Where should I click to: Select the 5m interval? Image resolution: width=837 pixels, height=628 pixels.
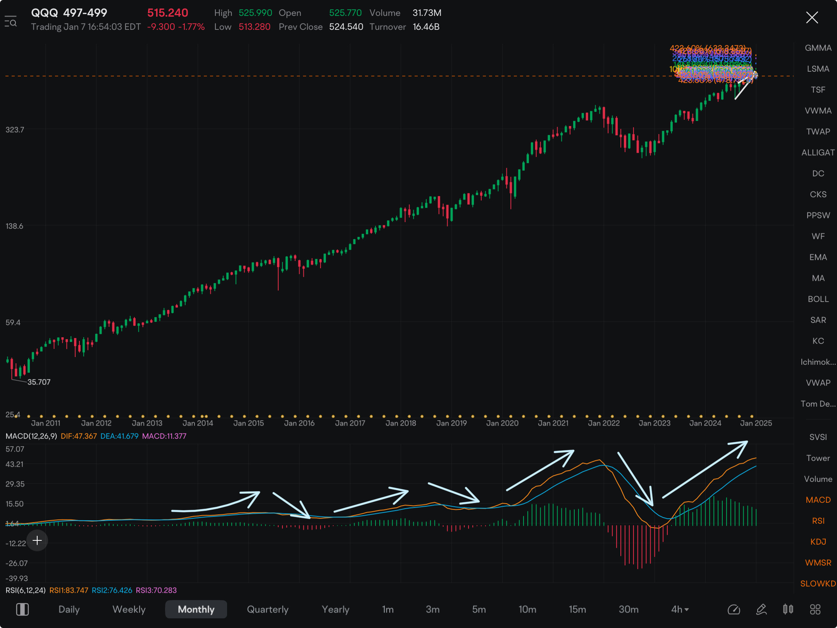pyautogui.click(x=479, y=609)
